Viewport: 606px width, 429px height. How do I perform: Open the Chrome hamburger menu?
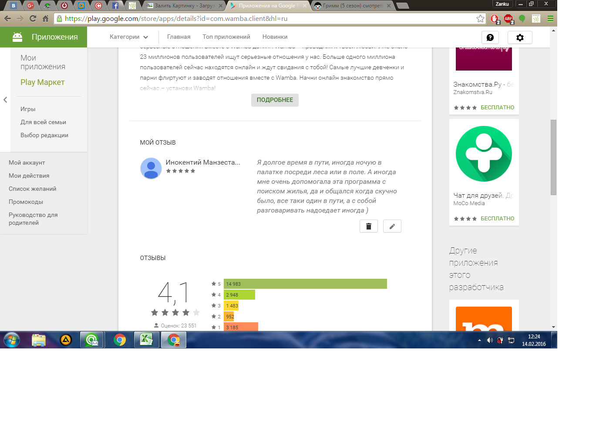(x=550, y=19)
